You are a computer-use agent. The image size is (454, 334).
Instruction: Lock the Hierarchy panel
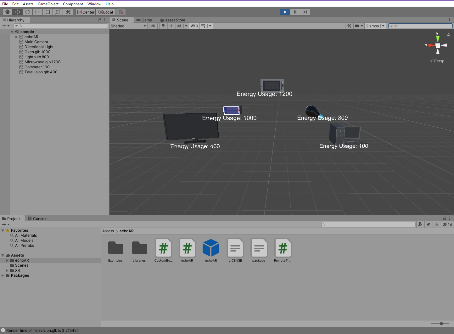(x=100, y=20)
